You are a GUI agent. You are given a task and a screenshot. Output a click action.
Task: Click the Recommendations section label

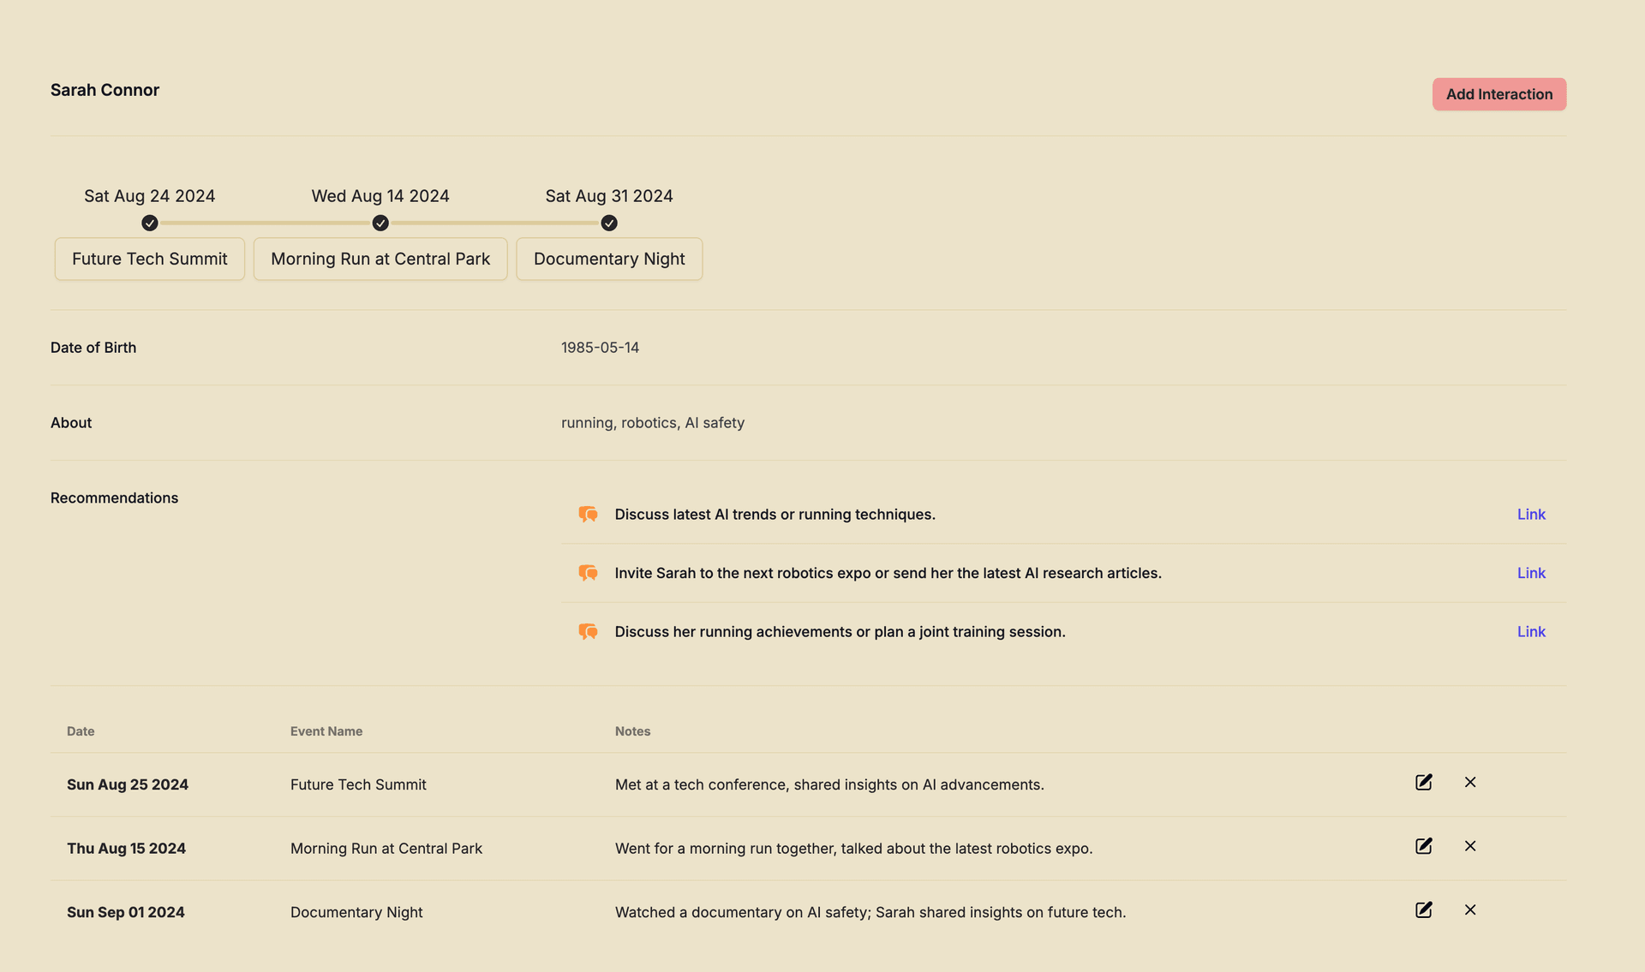pyautogui.click(x=114, y=498)
